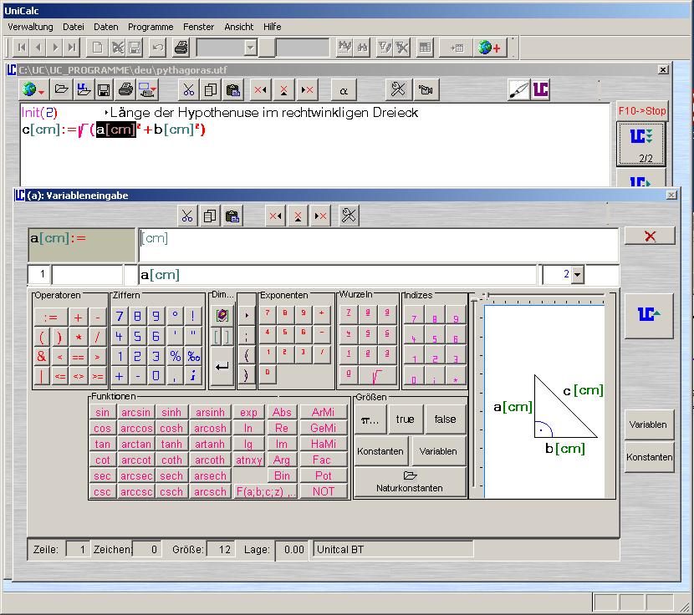This screenshot has height=615, width=694.
Task: Click the LC 2/2 step button
Action: [640, 145]
